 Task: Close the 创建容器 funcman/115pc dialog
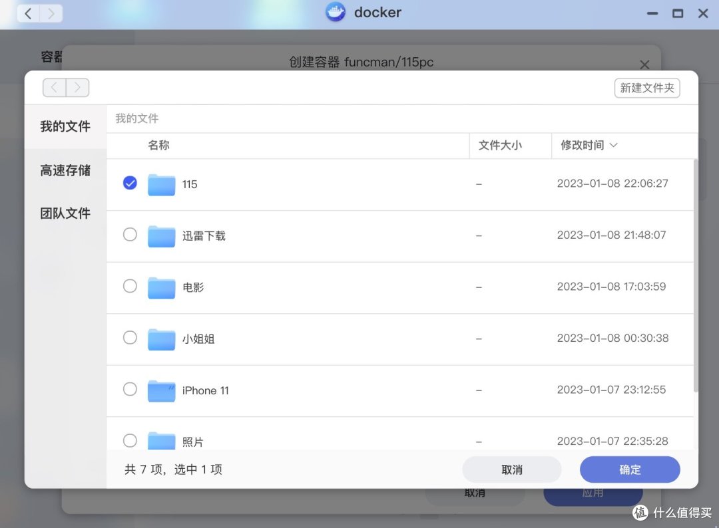pyautogui.click(x=644, y=65)
